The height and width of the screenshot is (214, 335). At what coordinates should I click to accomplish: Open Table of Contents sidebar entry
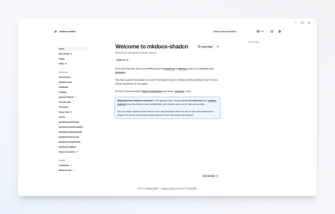[67, 152]
